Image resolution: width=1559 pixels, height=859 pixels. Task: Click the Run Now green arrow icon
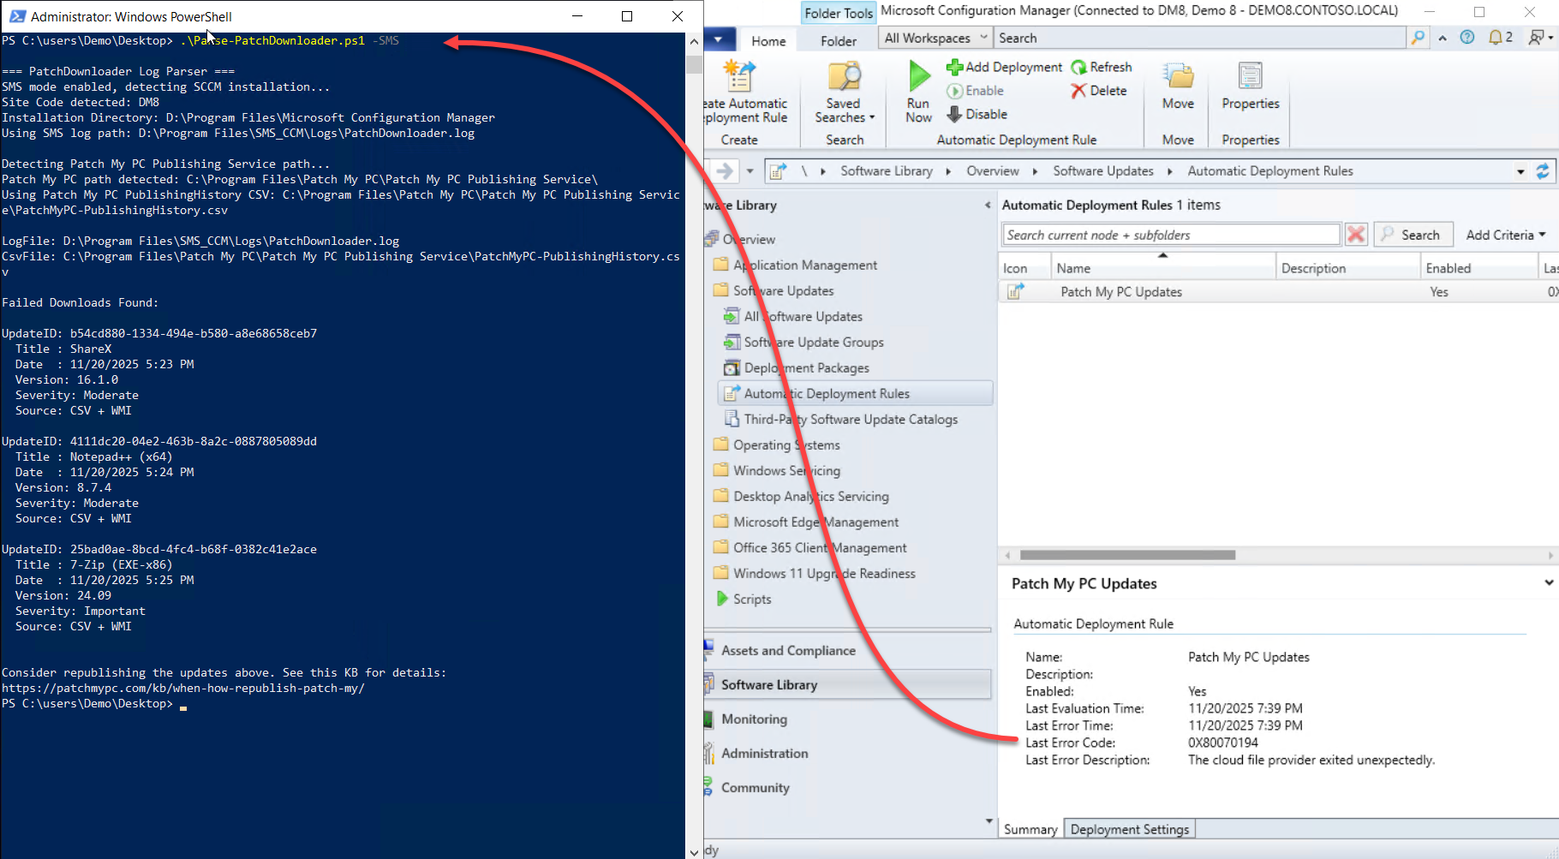(918, 77)
